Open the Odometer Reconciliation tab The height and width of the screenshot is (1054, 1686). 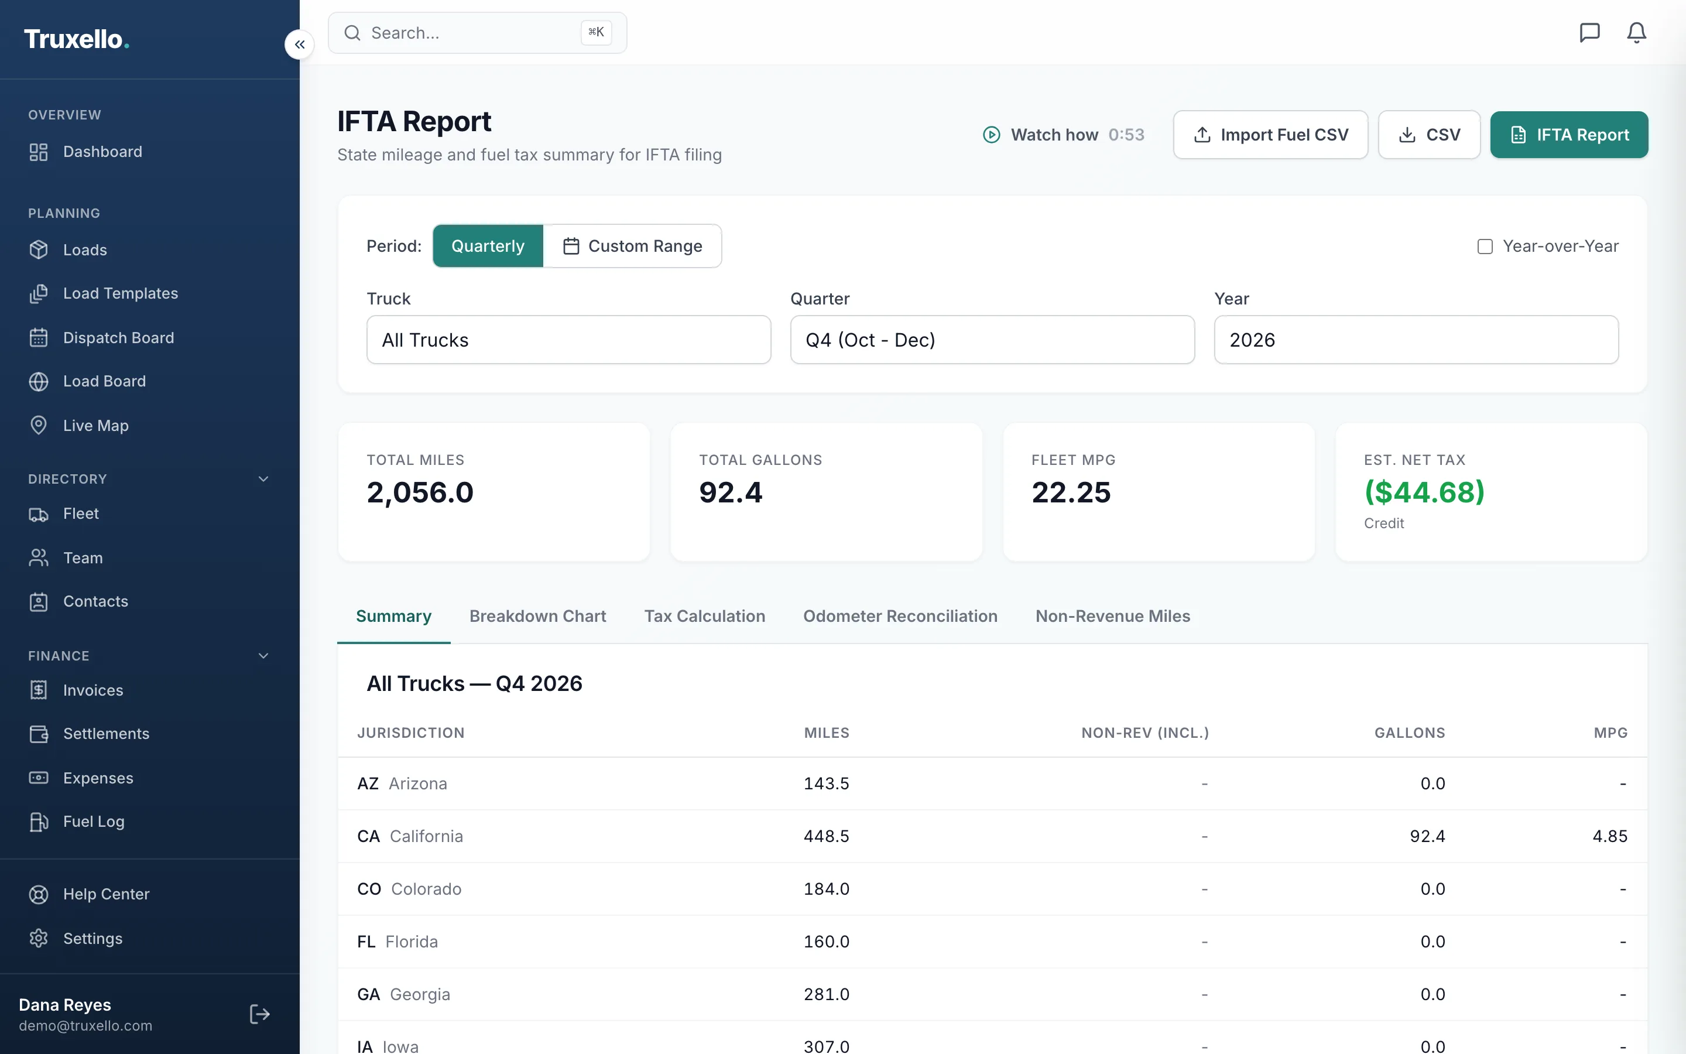pos(900,616)
